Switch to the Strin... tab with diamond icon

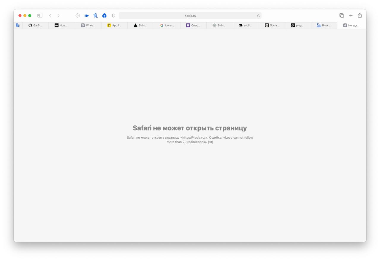tap(220, 26)
